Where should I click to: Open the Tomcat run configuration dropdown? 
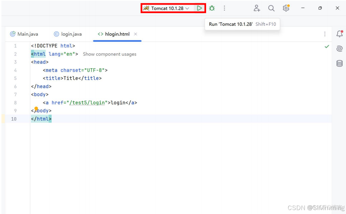click(188, 8)
